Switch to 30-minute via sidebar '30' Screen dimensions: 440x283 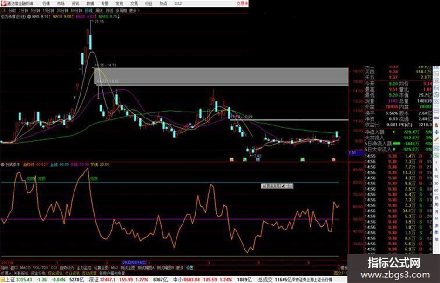pos(436,183)
